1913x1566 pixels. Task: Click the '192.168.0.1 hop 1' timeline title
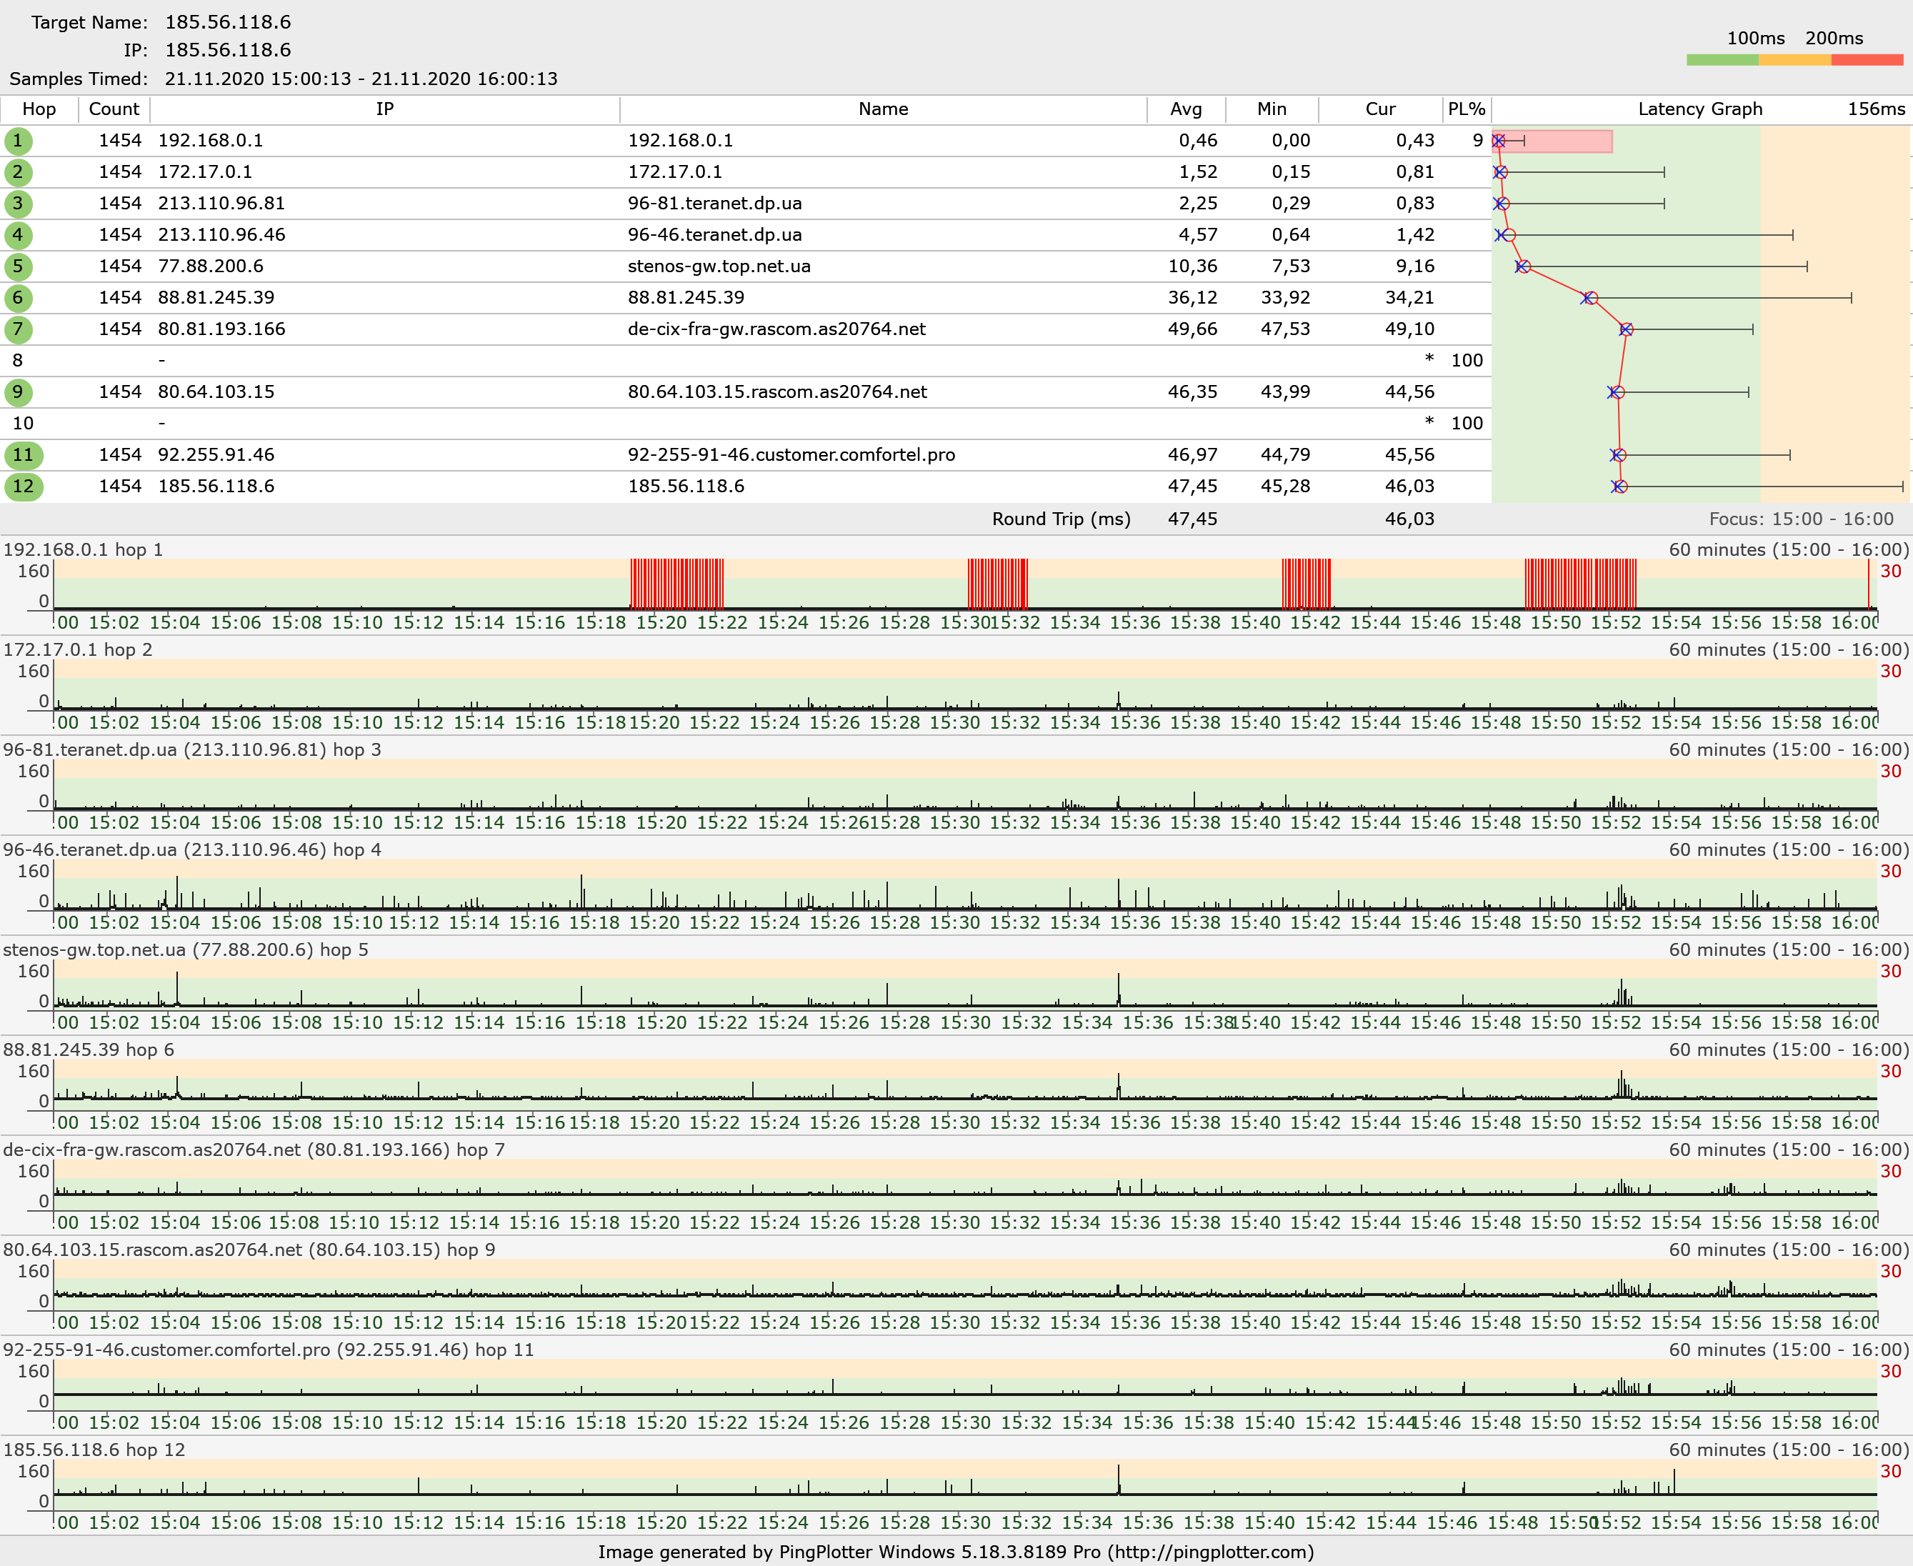[x=83, y=550]
